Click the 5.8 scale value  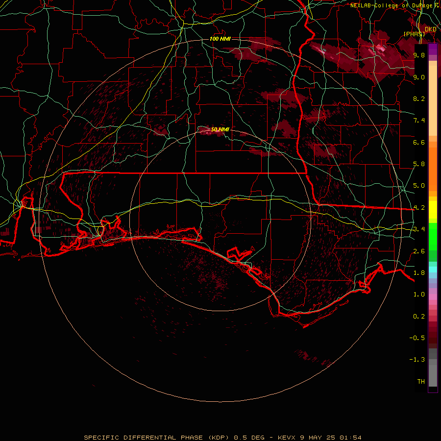click(x=419, y=164)
